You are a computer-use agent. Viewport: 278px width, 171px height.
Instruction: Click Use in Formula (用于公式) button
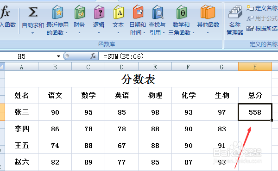point(262,18)
